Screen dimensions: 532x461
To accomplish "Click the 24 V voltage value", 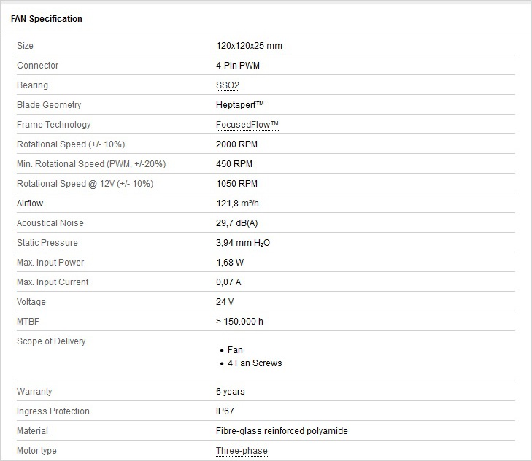I will click(225, 302).
